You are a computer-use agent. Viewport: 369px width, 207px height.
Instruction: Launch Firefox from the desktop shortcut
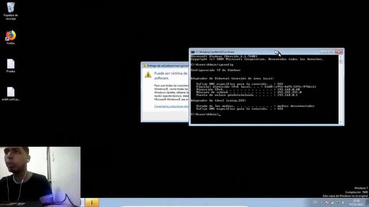click(10, 37)
